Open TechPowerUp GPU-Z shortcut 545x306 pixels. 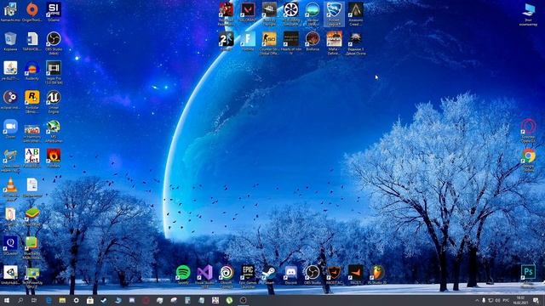32,277
